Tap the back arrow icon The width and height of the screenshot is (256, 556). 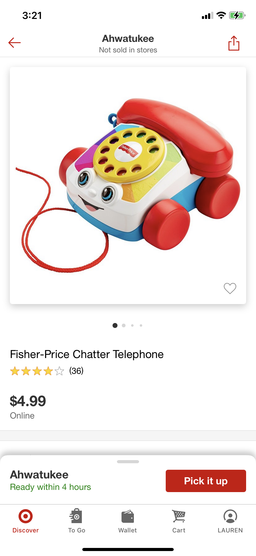[x=15, y=43]
